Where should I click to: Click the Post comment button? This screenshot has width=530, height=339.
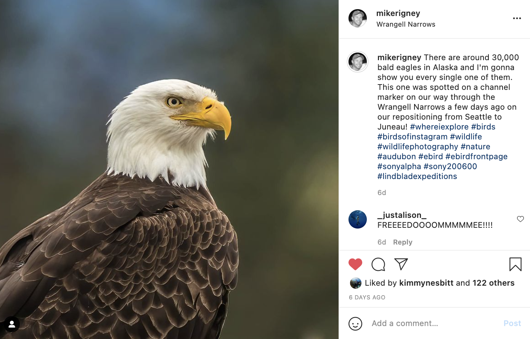click(512, 323)
